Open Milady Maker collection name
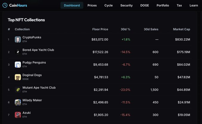This screenshot has width=202, height=124. 32,100
